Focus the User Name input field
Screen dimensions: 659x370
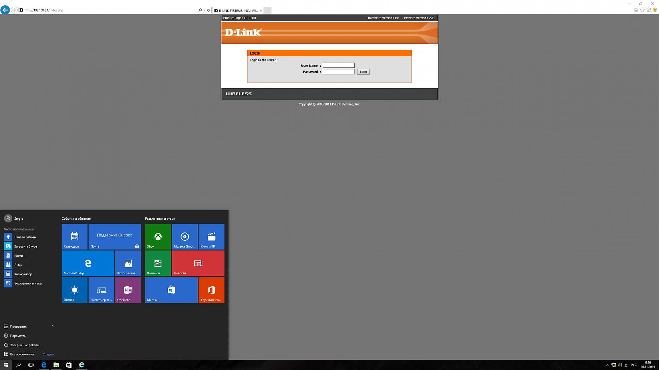339,65
